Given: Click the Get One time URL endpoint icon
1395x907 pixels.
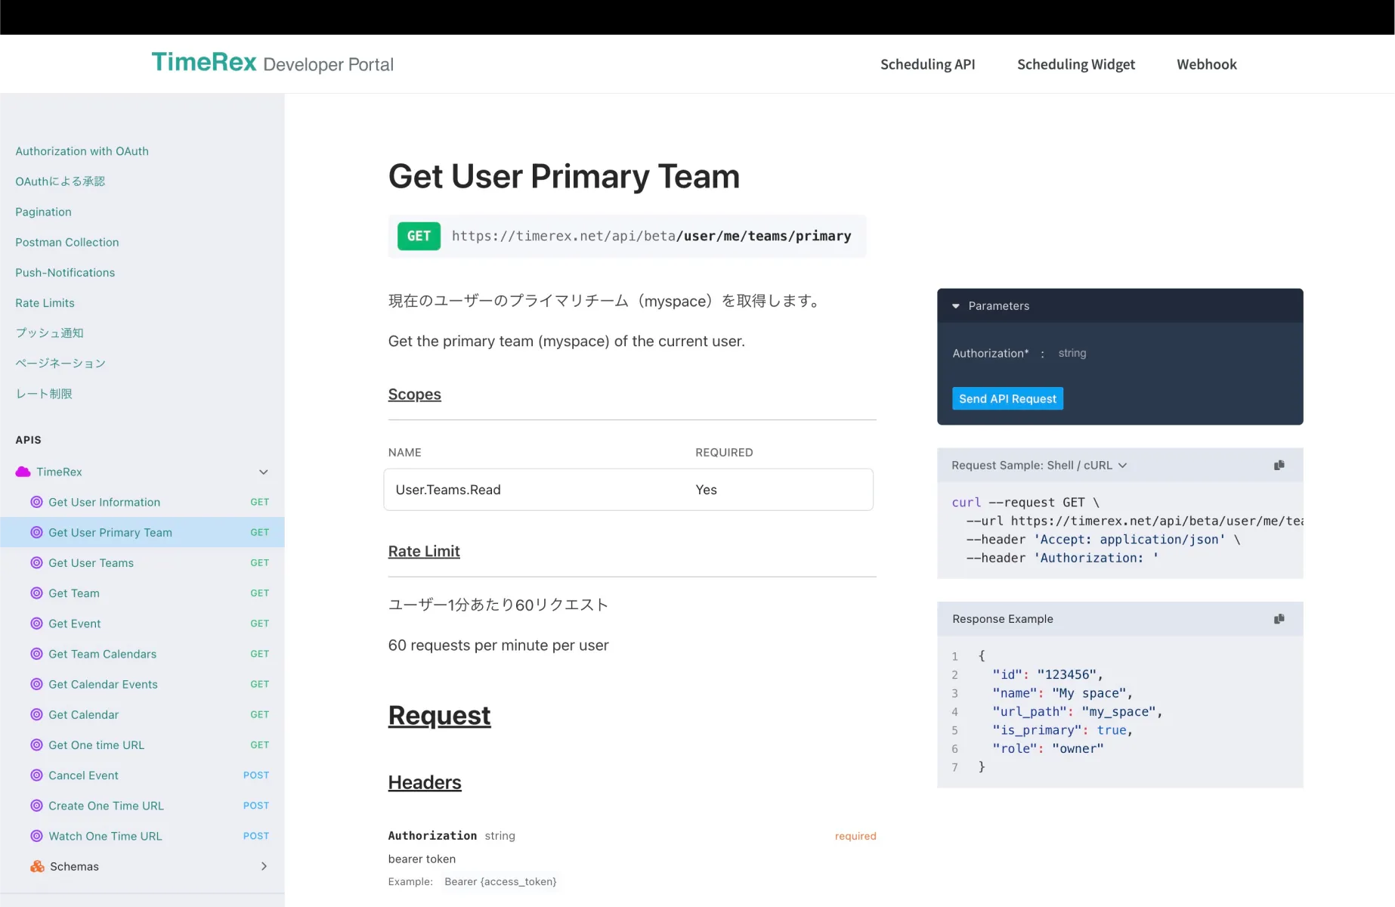Looking at the screenshot, I should 36,744.
